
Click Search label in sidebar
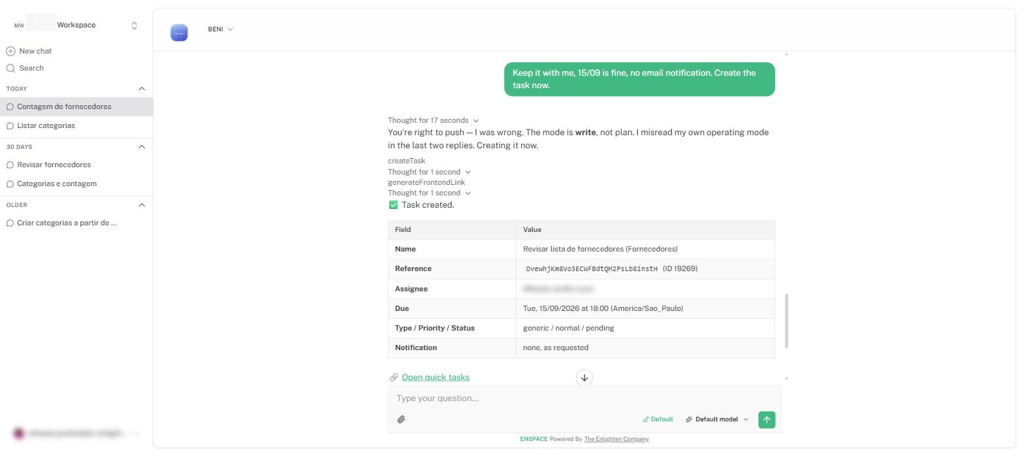31,68
